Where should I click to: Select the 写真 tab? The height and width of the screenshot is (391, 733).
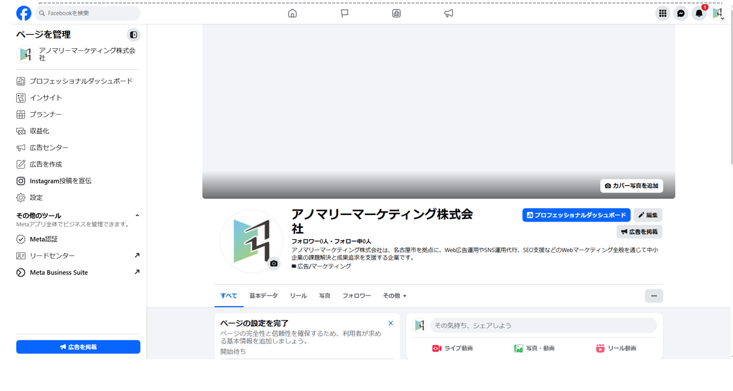(x=324, y=296)
